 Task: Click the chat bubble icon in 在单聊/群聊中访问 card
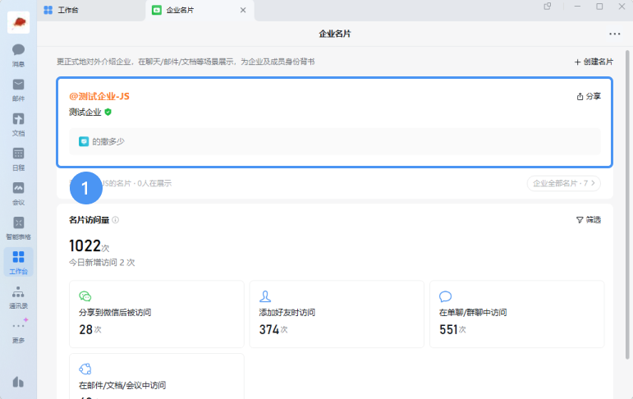click(445, 296)
